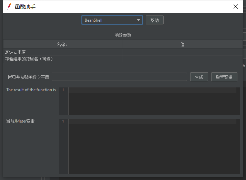Click line number 1 in result area
The height and width of the screenshot is (180, 246).
click(x=63, y=90)
